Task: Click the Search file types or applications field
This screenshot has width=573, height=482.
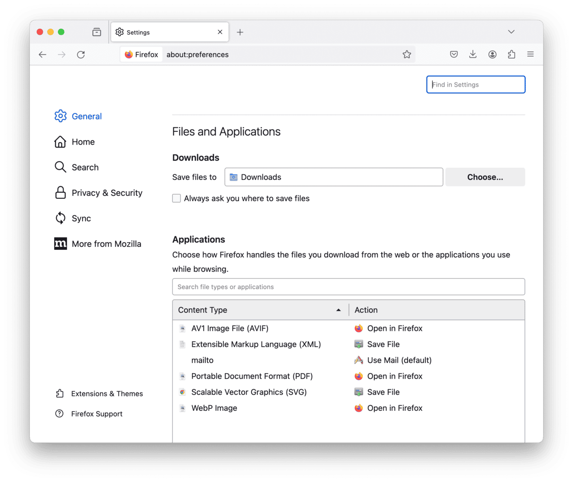Action: (x=349, y=287)
